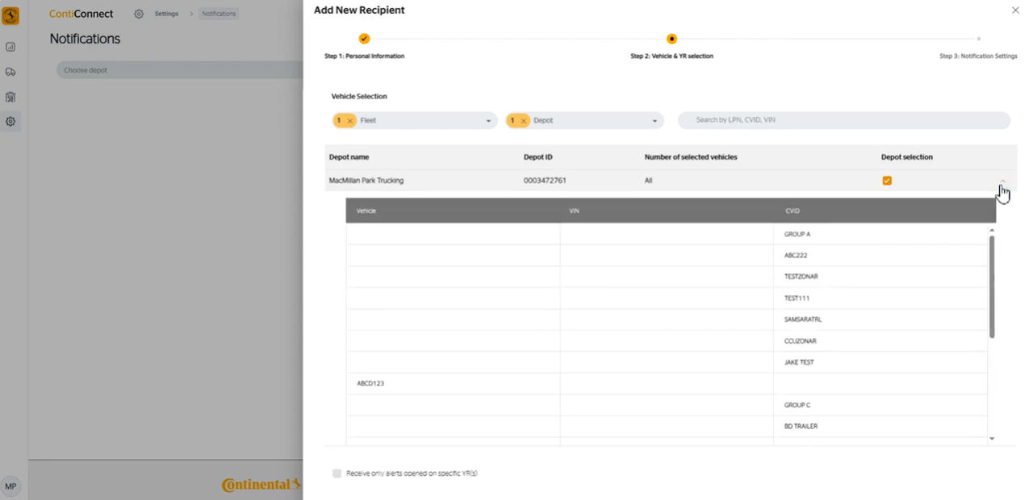Remove the Fleet filter chip
The height and width of the screenshot is (500, 1033).
click(349, 120)
